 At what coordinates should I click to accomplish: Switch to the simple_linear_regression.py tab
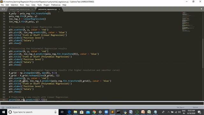[20, 9]
